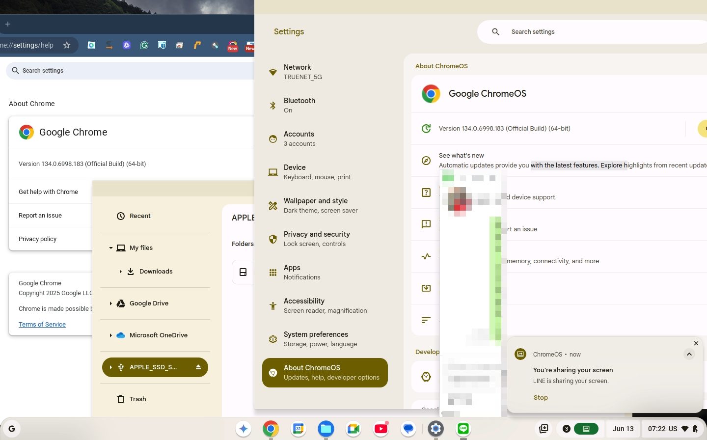This screenshot has width=707, height=440.
Task: Click the additional details lines icon
Action: [426, 320]
